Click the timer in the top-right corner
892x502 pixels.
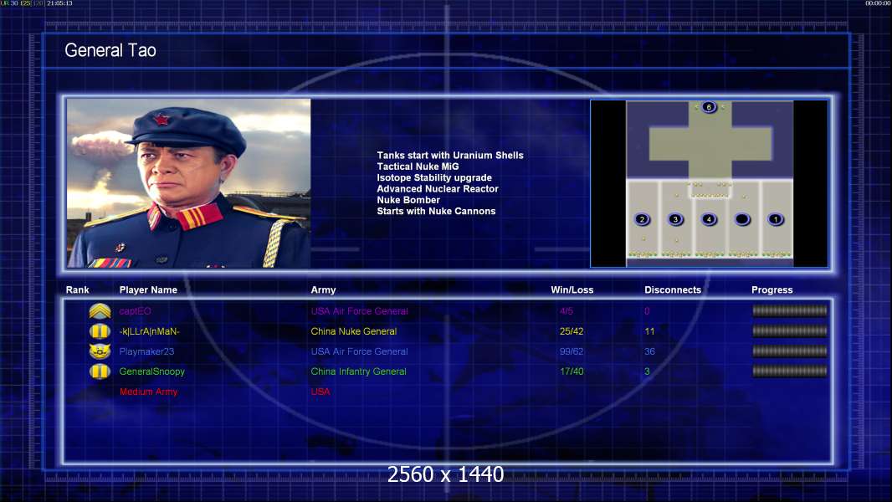[x=878, y=3]
